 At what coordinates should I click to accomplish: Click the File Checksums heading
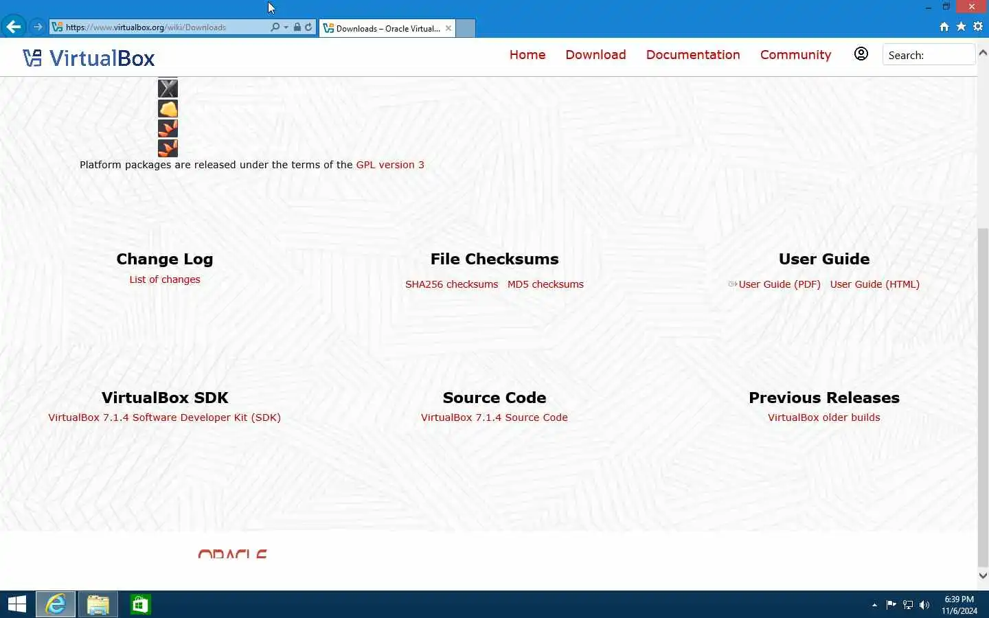click(494, 259)
